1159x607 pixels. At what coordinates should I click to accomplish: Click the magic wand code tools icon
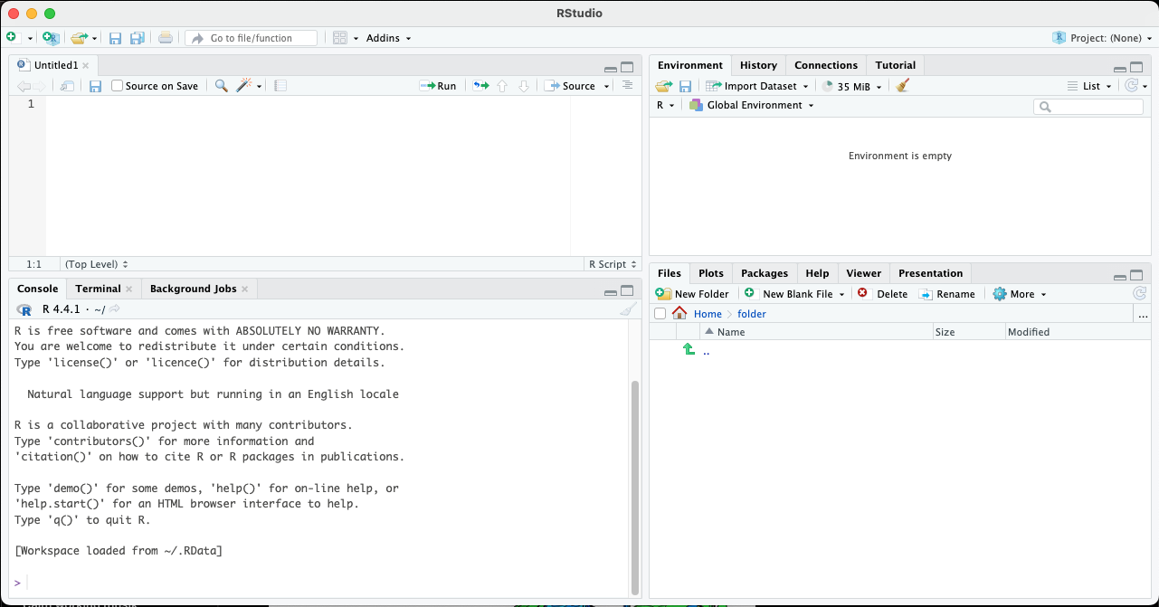(243, 86)
